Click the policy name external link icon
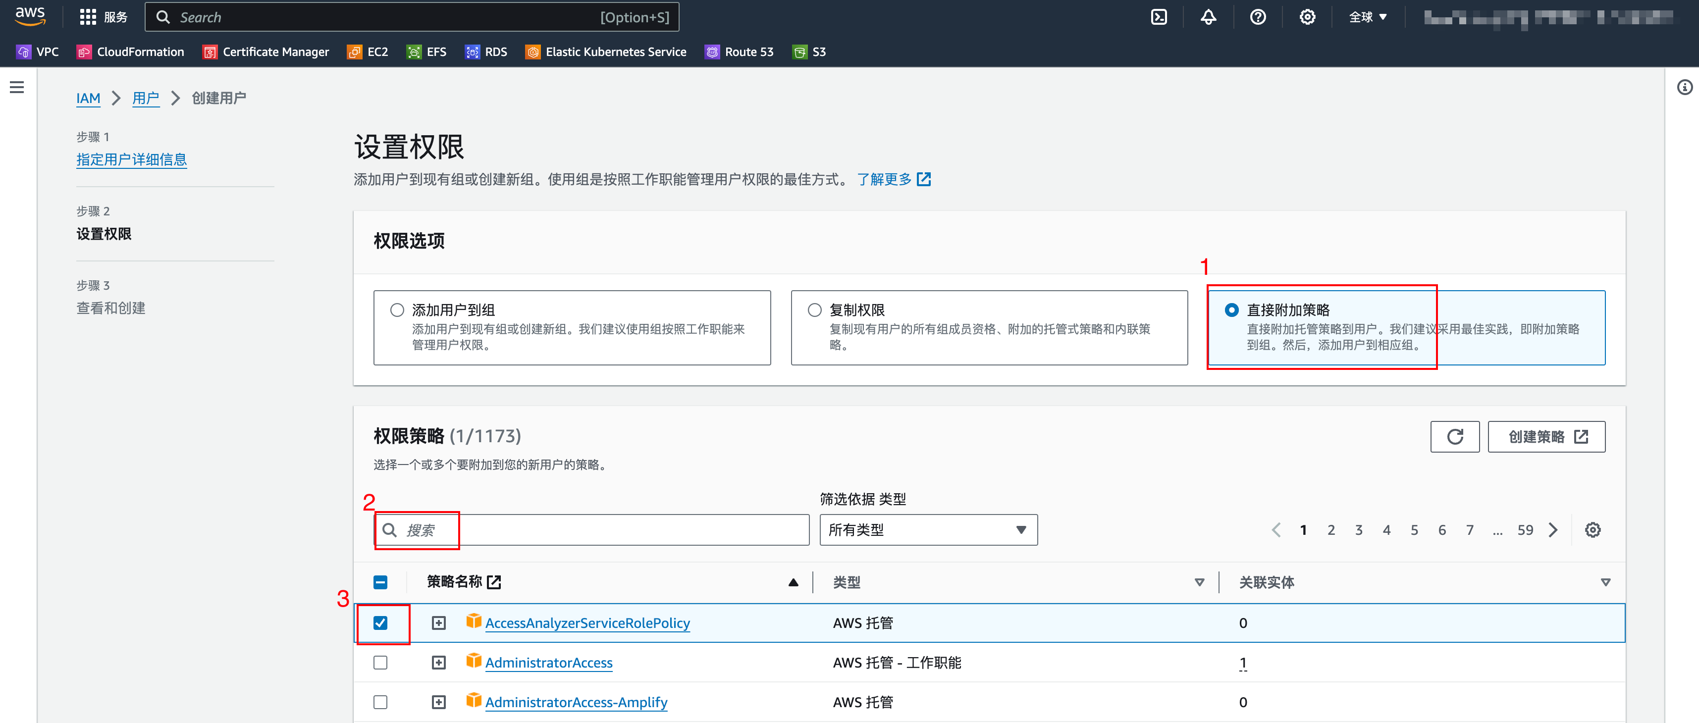1699x723 pixels. (494, 582)
